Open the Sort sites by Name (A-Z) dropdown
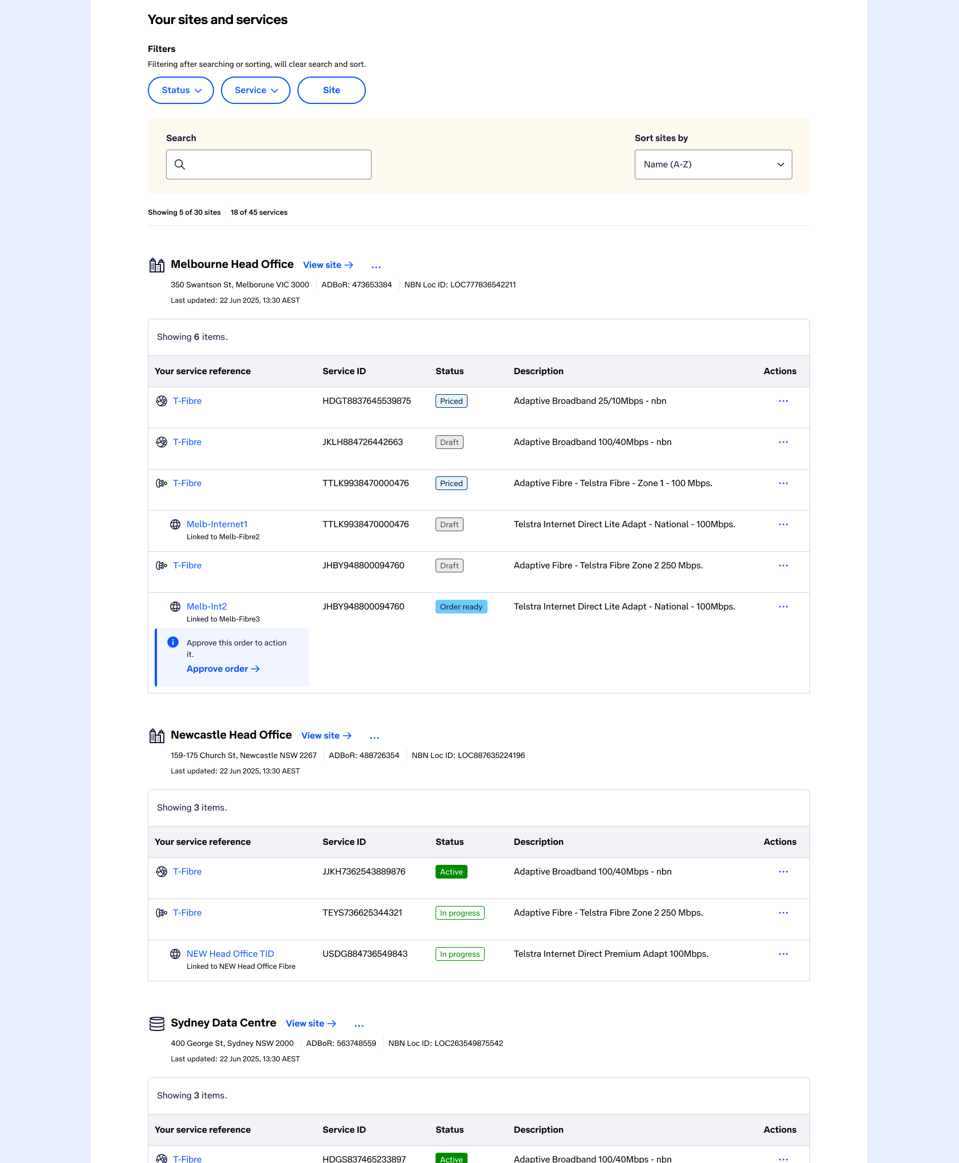Image resolution: width=959 pixels, height=1163 pixels. point(714,165)
